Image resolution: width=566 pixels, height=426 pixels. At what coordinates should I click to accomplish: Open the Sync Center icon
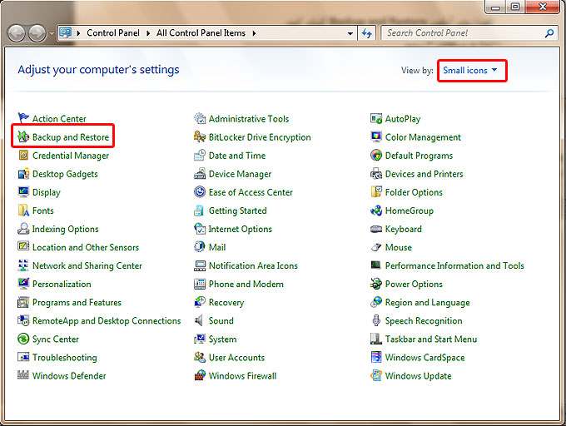(23, 339)
